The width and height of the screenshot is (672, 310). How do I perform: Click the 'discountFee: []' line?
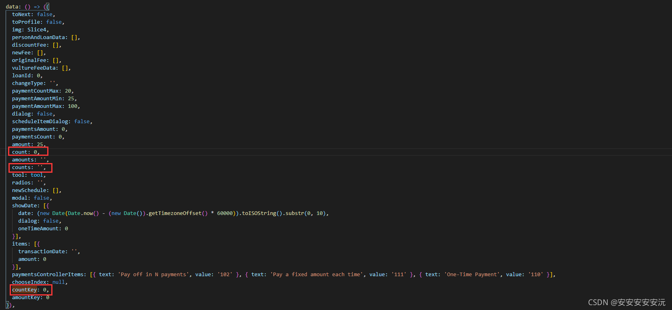(x=37, y=45)
